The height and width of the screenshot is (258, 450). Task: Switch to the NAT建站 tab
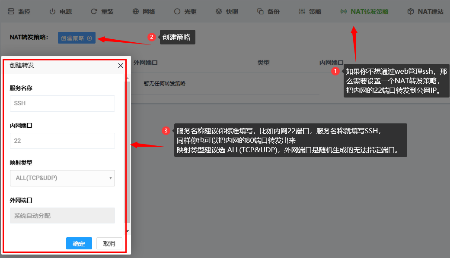430,12
